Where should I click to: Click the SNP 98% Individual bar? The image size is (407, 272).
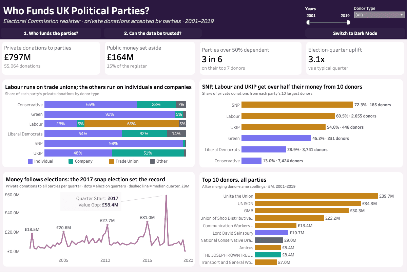pyautogui.click(x=114, y=144)
